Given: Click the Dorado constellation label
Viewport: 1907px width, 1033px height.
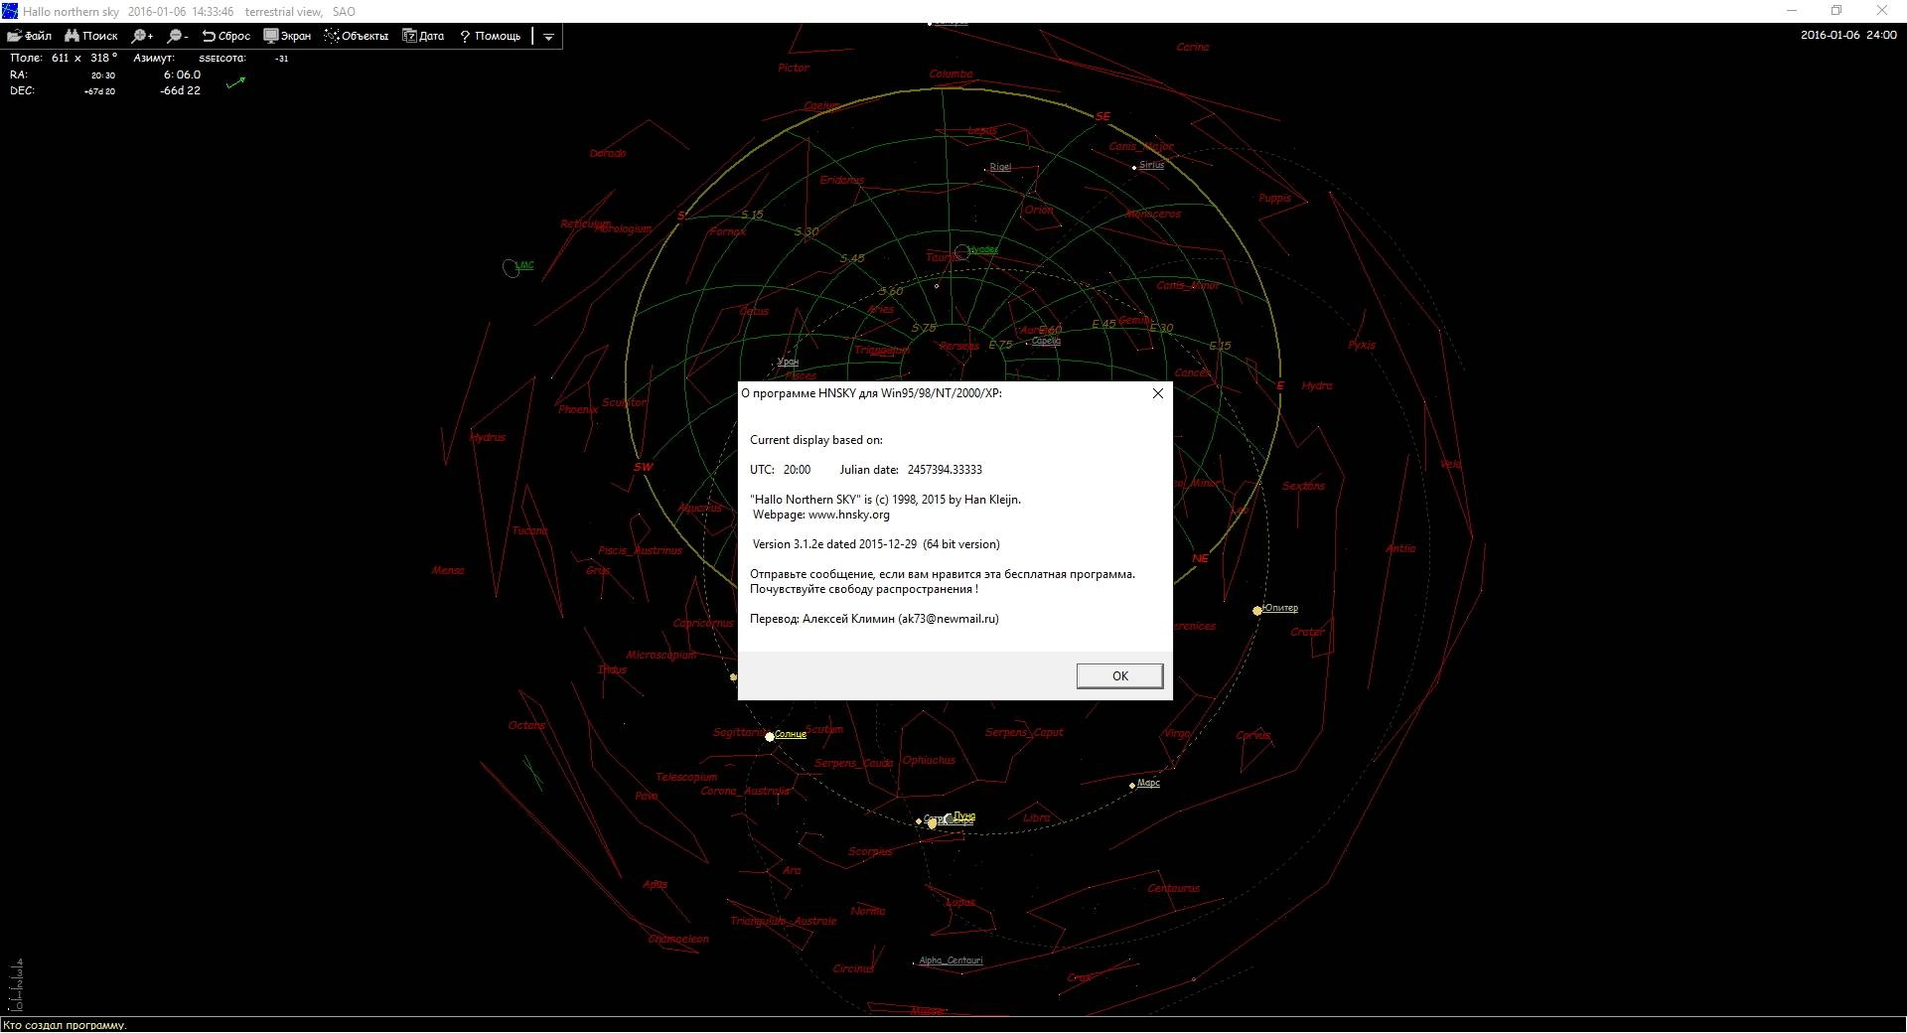Looking at the screenshot, I should pyautogui.click(x=608, y=154).
